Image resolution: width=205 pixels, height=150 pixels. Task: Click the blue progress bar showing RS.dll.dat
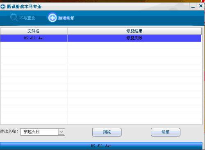101,146
